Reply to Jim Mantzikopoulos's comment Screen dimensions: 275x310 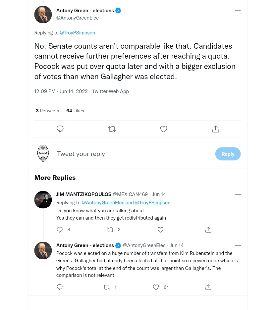[x=60, y=230]
